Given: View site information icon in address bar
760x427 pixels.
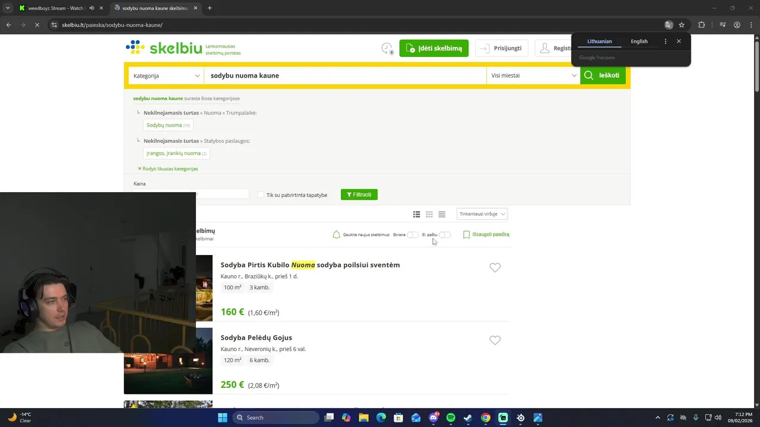Looking at the screenshot, I should 54,25.
